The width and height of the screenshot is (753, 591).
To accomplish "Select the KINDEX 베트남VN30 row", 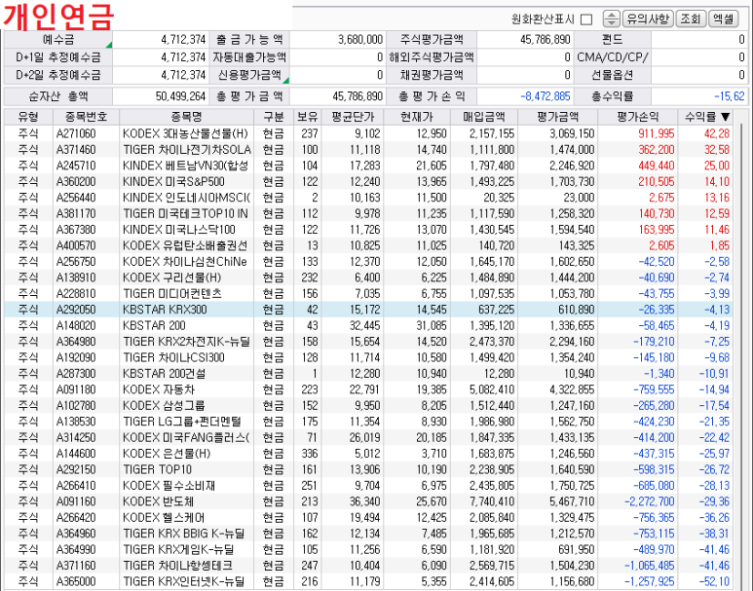I will 370,166.
